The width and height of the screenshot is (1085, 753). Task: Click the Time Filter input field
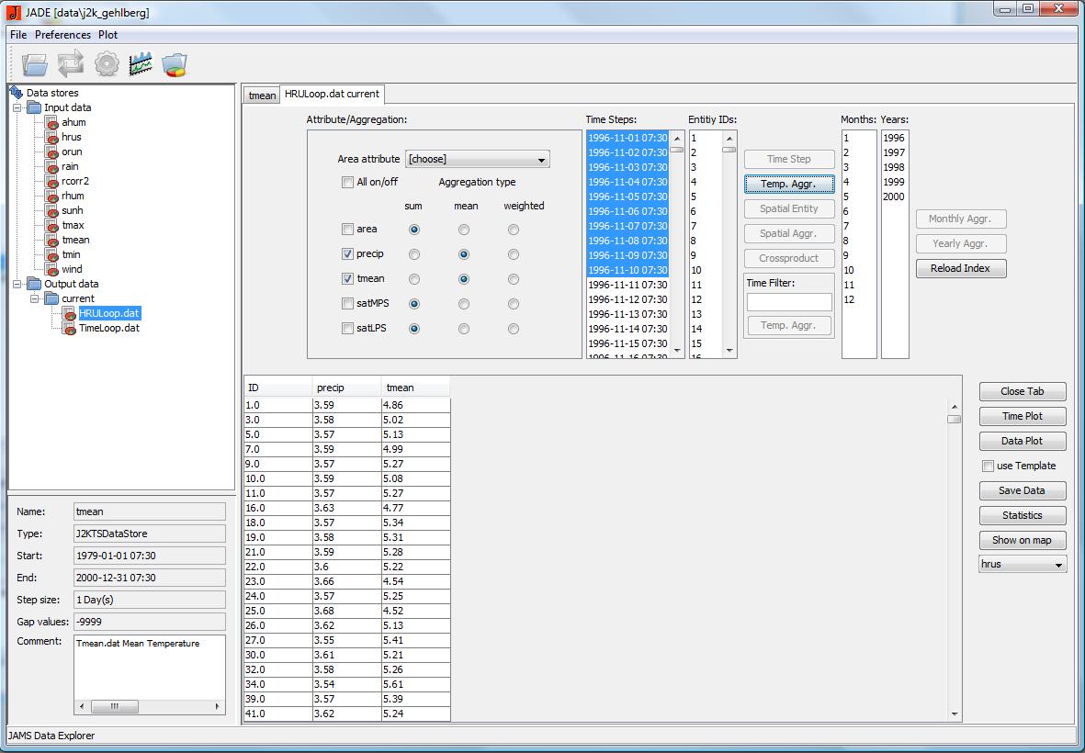788,302
